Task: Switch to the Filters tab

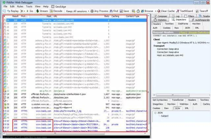Action: click(x=189, y=16)
